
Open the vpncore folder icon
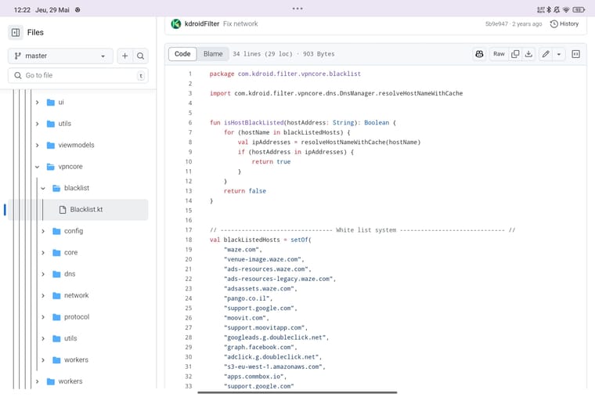click(50, 167)
